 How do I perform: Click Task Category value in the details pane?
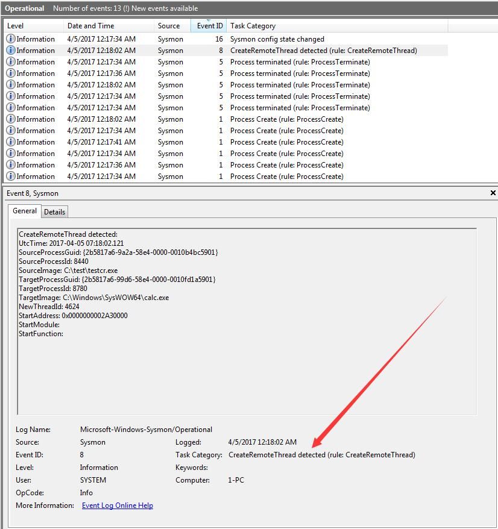(322, 455)
